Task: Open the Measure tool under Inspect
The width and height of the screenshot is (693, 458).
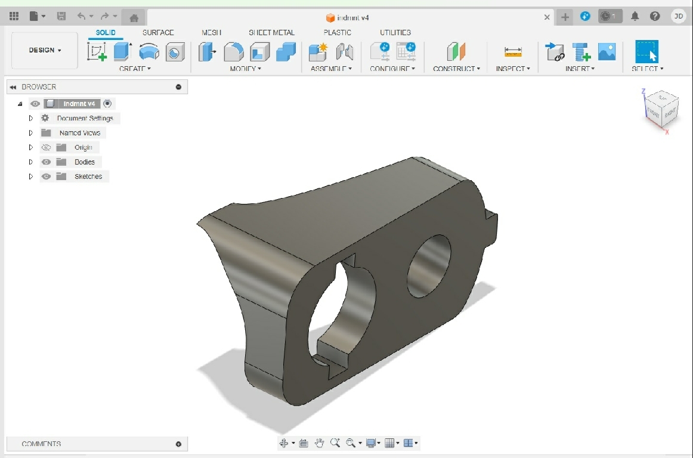Action: click(512, 52)
